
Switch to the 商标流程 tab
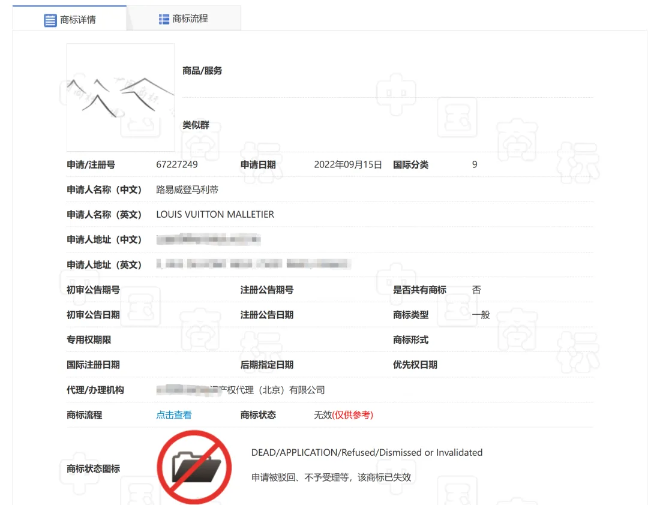click(x=184, y=19)
